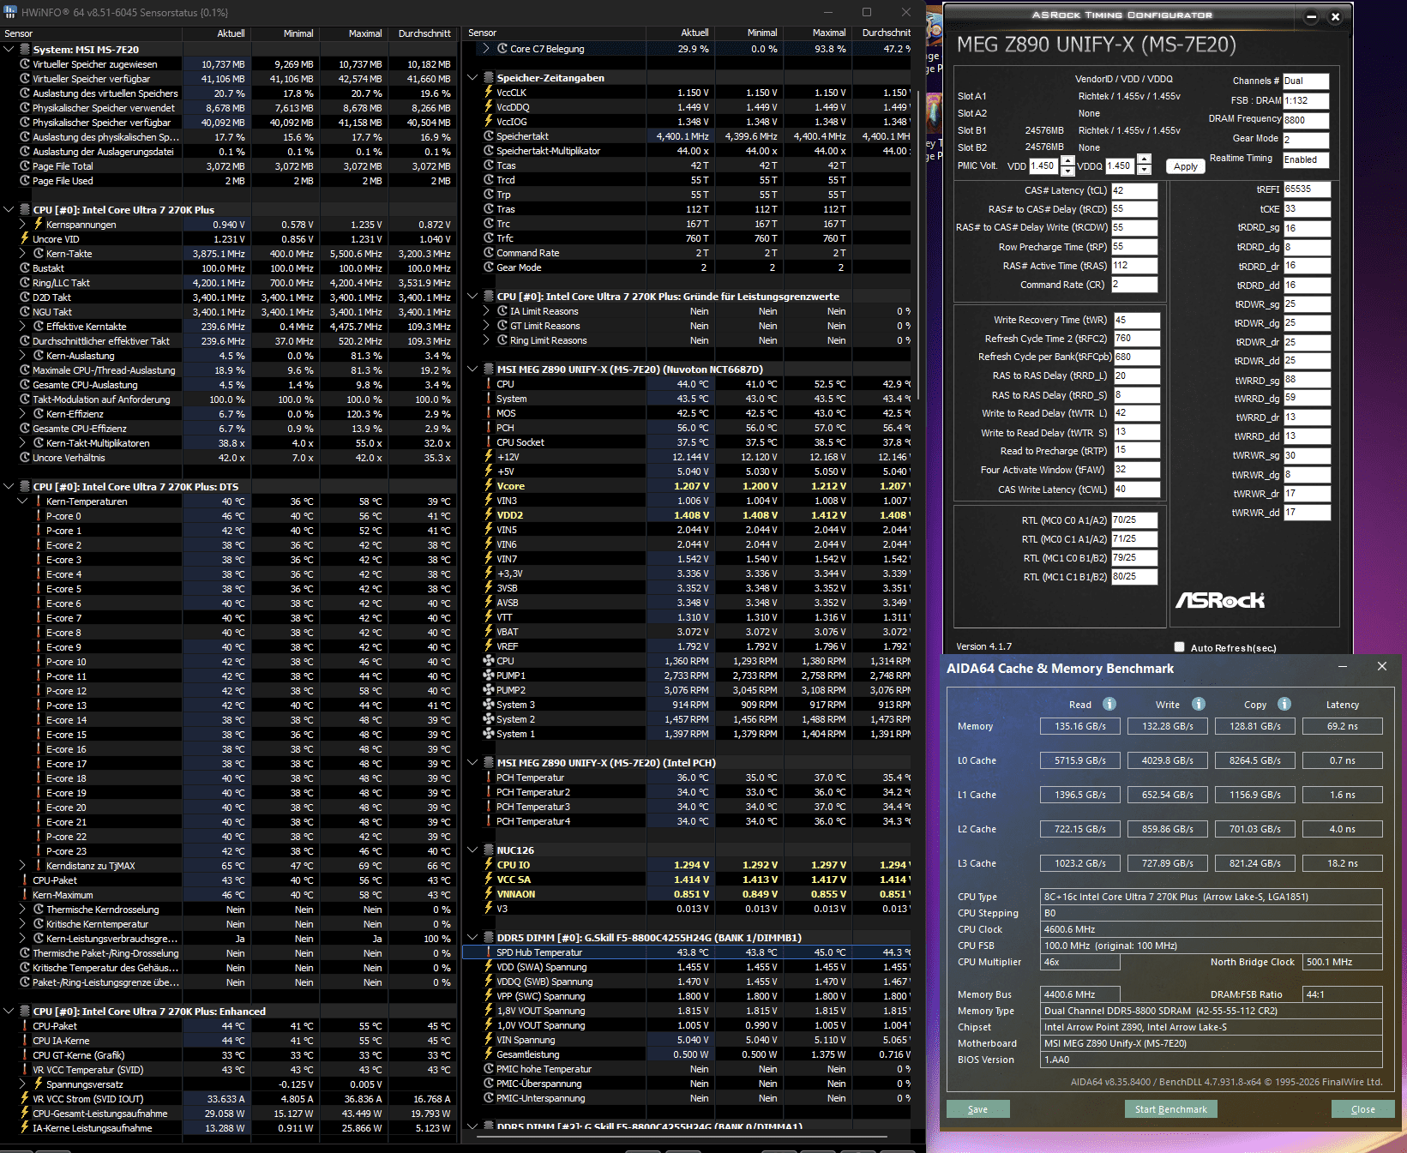
Task: Increase VDDQ voltage with up arrow
Action: click(1144, 160)
